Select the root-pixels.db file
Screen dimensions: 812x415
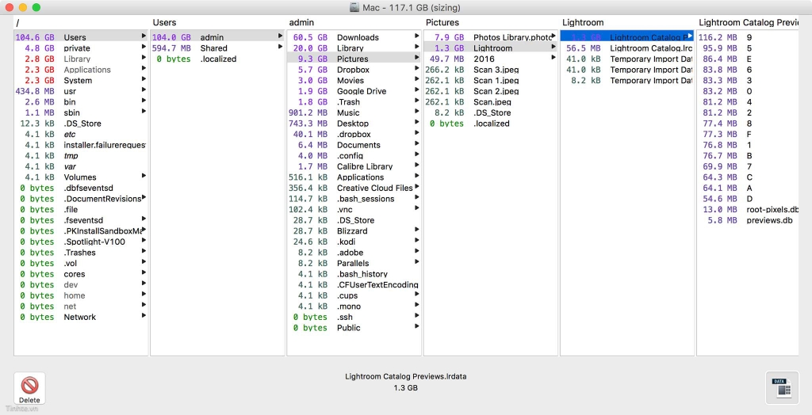pos(749,210)
